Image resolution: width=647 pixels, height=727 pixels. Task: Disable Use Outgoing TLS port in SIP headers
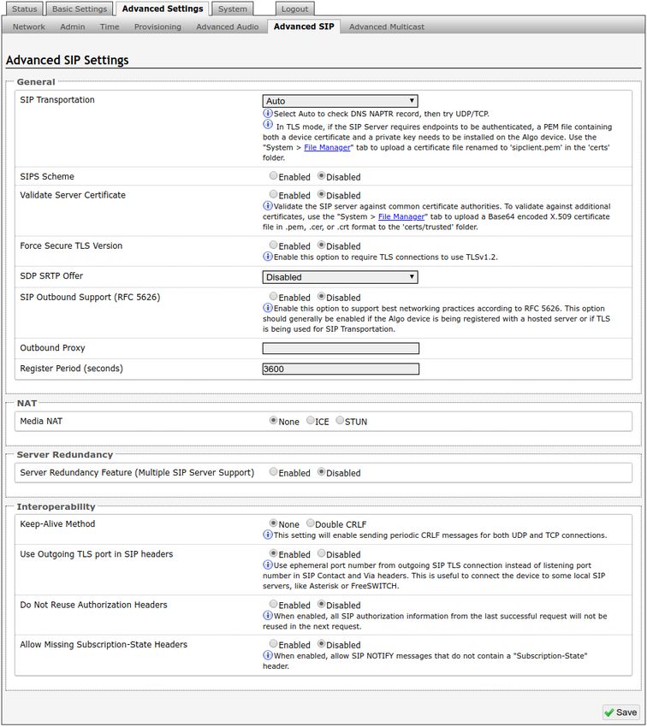(321, 553)
